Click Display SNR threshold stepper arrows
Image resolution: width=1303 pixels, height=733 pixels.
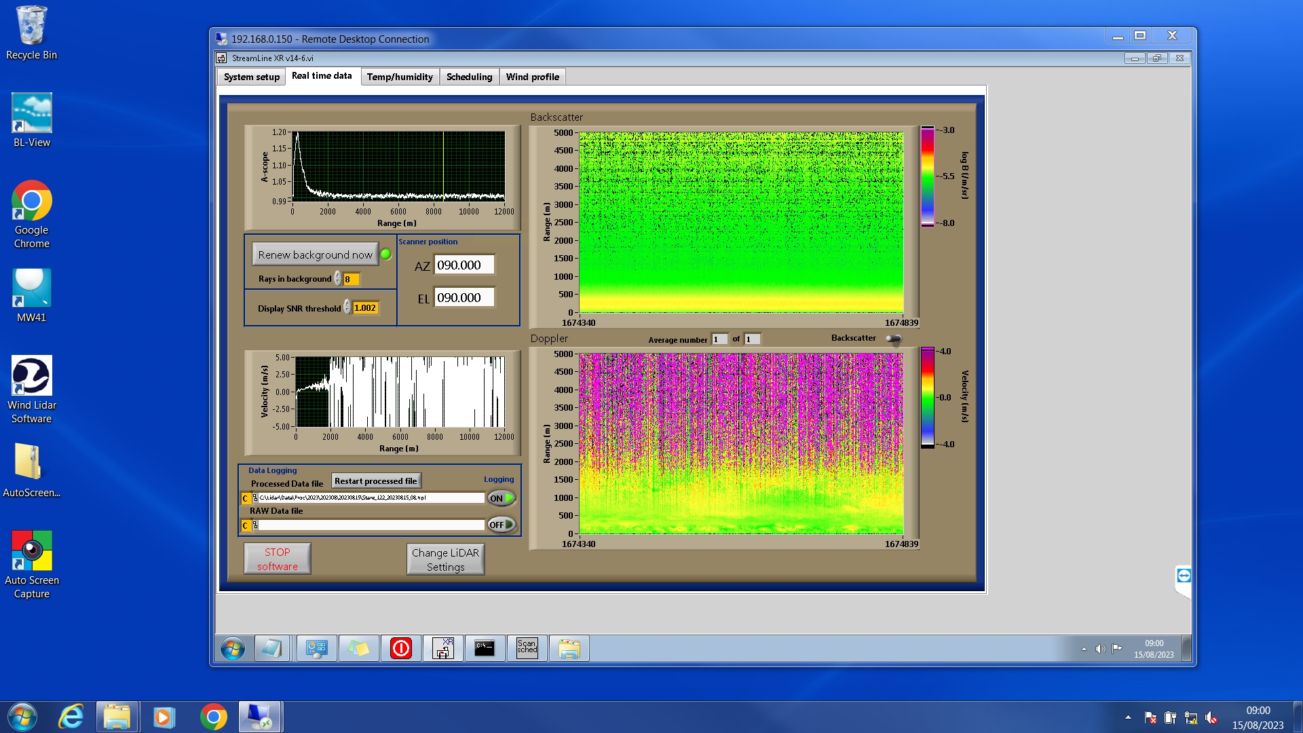[347, 307]
